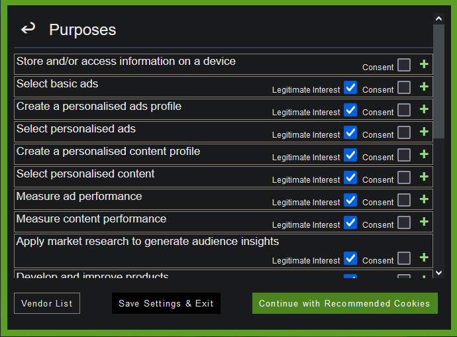The height and width of the screenshot is (337, 457).
Task: Uncheck Legitimate Interest for Select basic ads
Action: click(350, 87)
